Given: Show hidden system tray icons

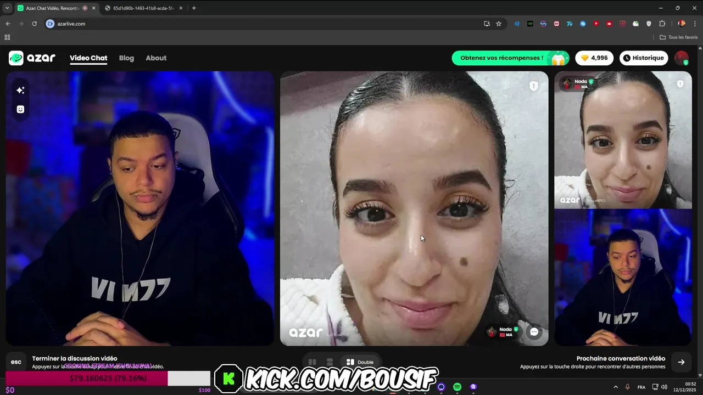Looking at the screenshot, I should click(x=616, y=387).
